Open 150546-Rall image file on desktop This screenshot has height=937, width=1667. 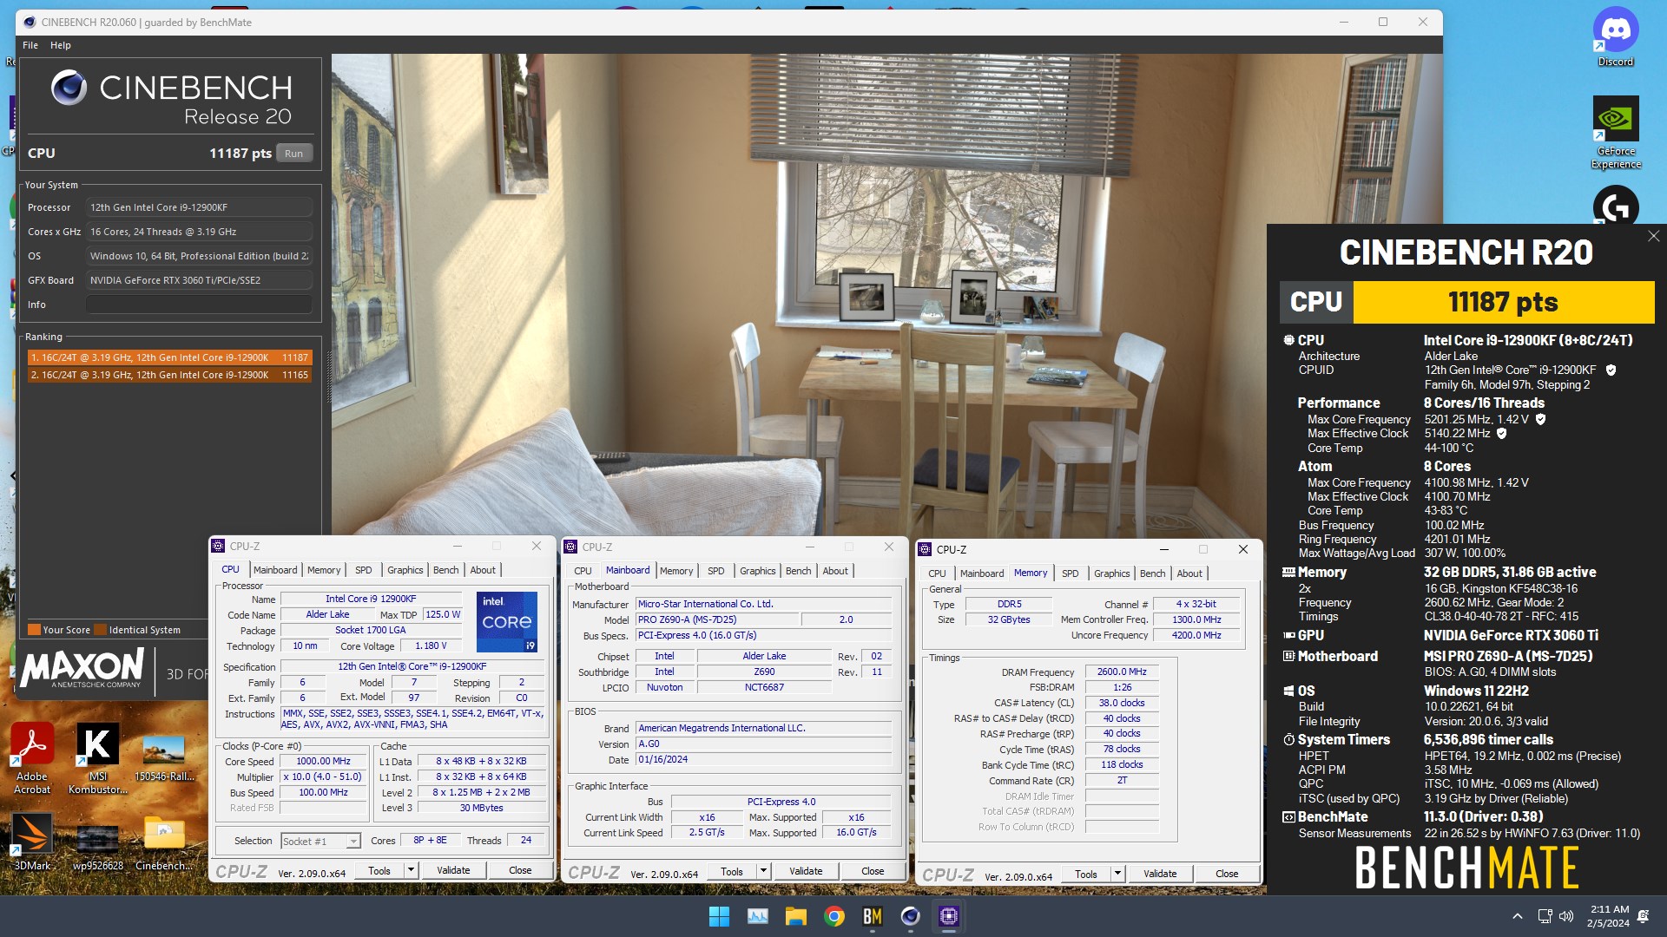pos(164,757)
